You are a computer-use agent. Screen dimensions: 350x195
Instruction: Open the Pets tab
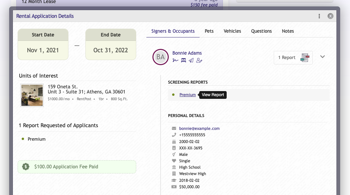209,31
